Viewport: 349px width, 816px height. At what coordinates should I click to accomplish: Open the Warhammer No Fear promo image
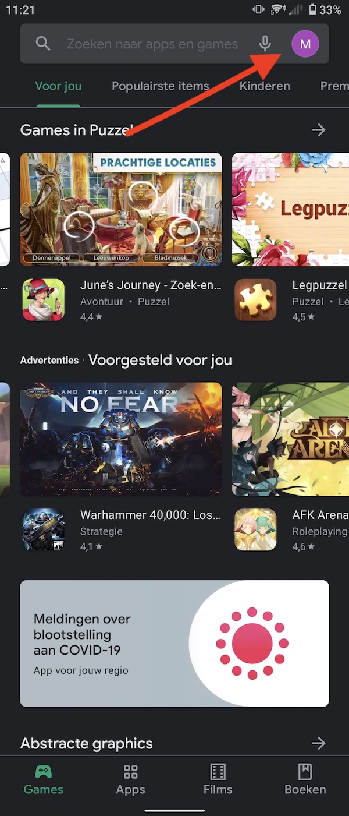point(121,439)
